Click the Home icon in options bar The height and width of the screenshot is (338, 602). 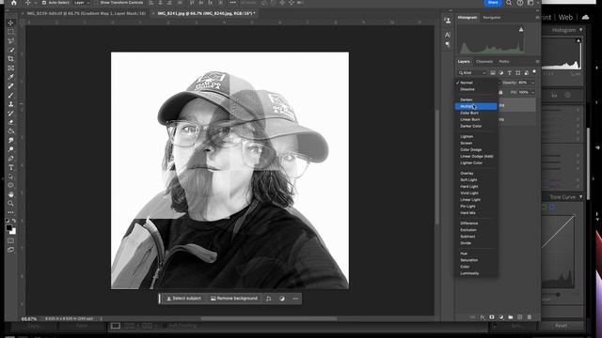click(14, 3)
